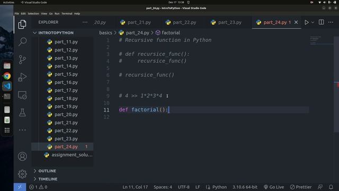Change language mode Python
Image resolution: width=339 pixels, height=191 pixels.
click(x=219, y=187)
